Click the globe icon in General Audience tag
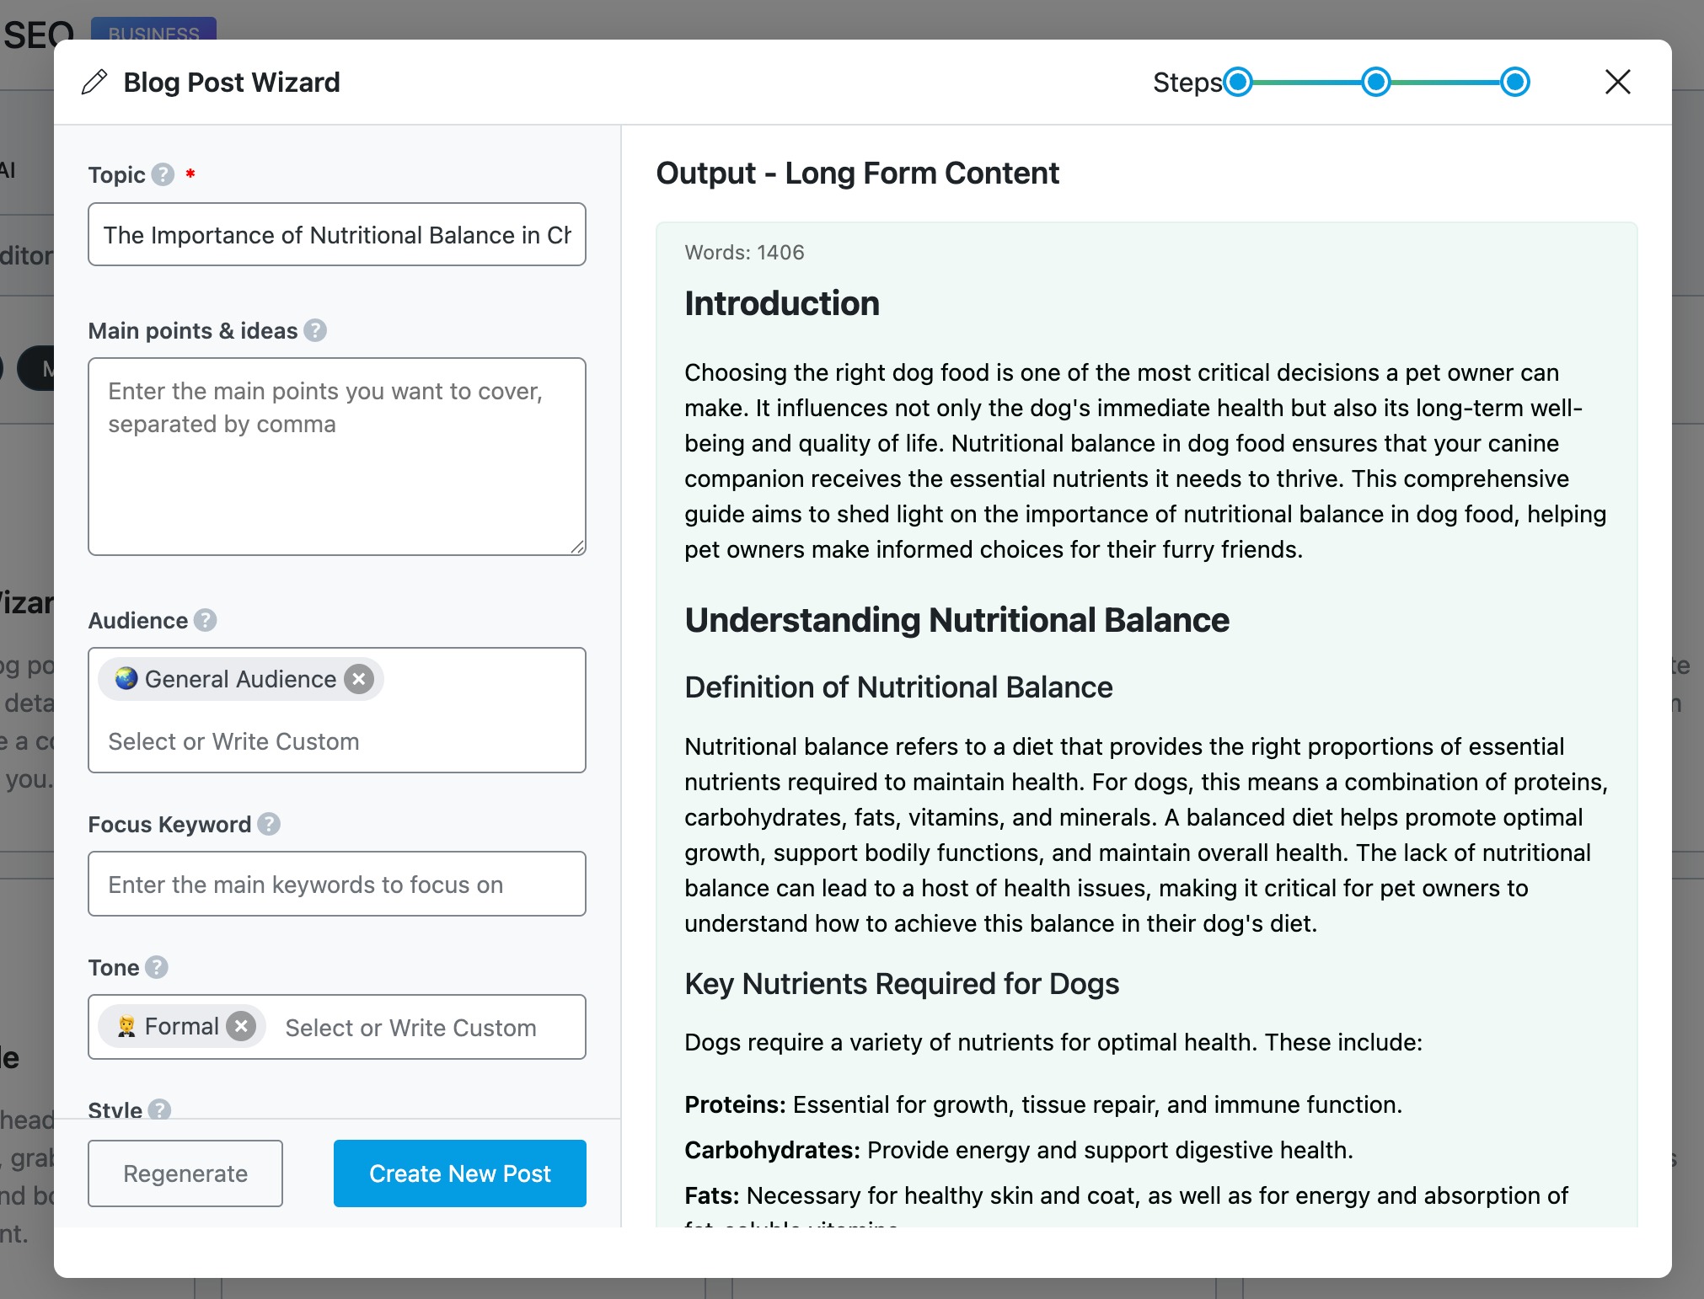This screenshot has width=1704, height=1299. click(126, 678)
